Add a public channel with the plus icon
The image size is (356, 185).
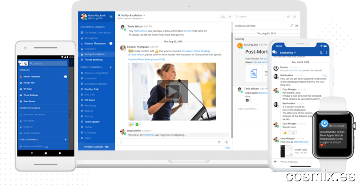point(111,67)
